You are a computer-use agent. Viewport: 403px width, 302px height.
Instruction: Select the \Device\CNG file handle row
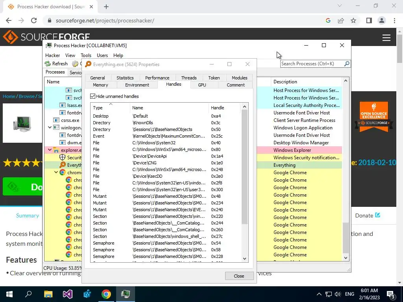166,162
